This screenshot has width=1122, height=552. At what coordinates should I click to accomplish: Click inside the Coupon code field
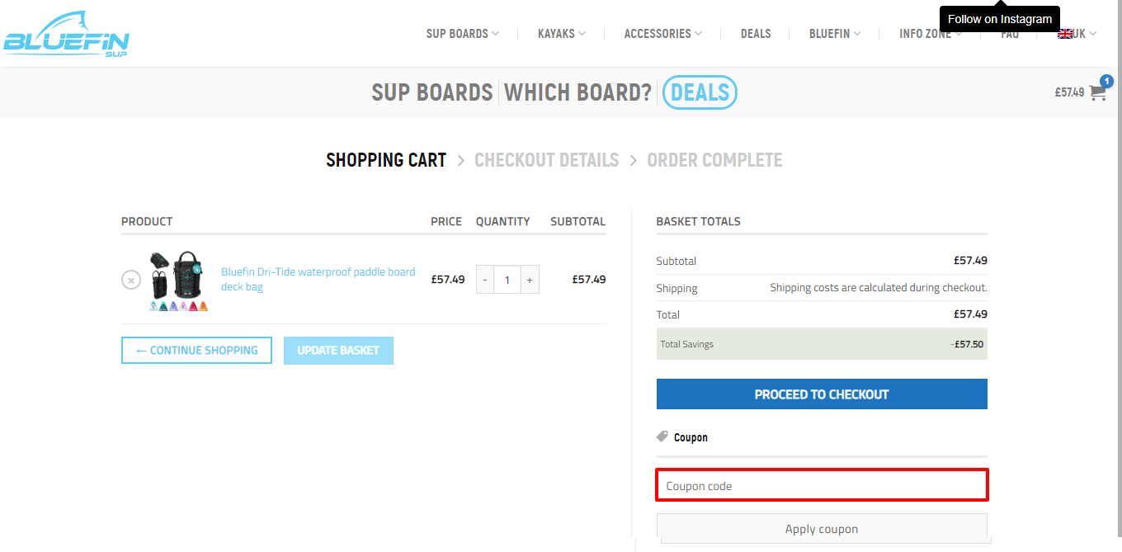[821, 485]
